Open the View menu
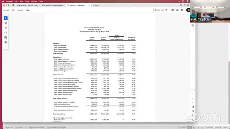This screenshot has width=230, height=129. [x=27, y=1]
